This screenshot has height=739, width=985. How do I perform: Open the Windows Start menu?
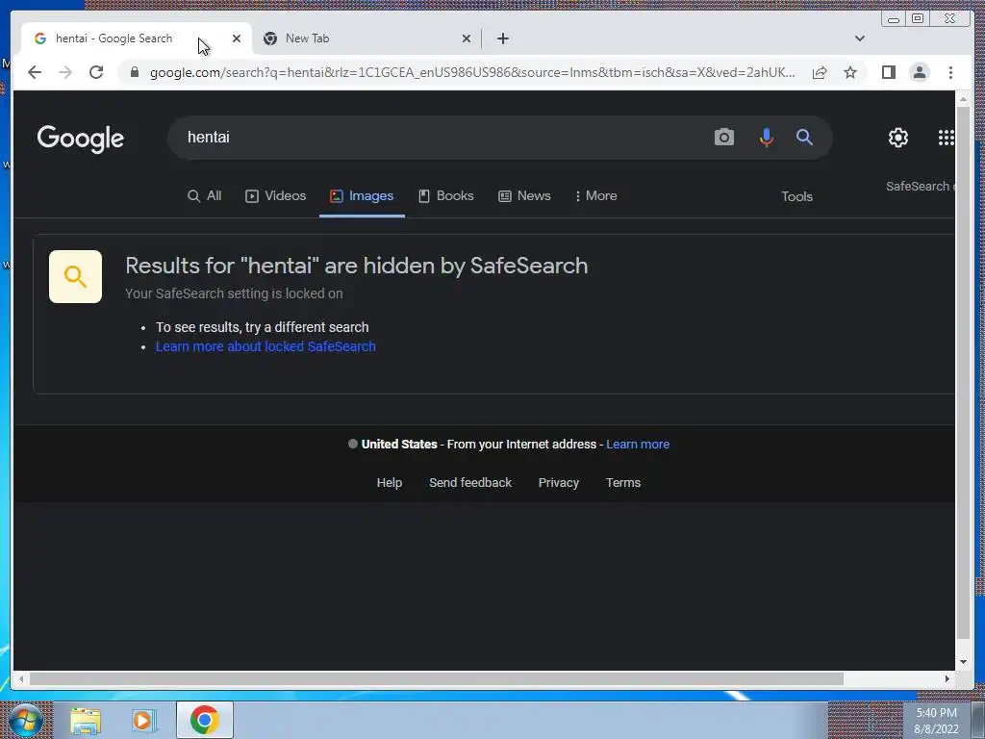25,720
